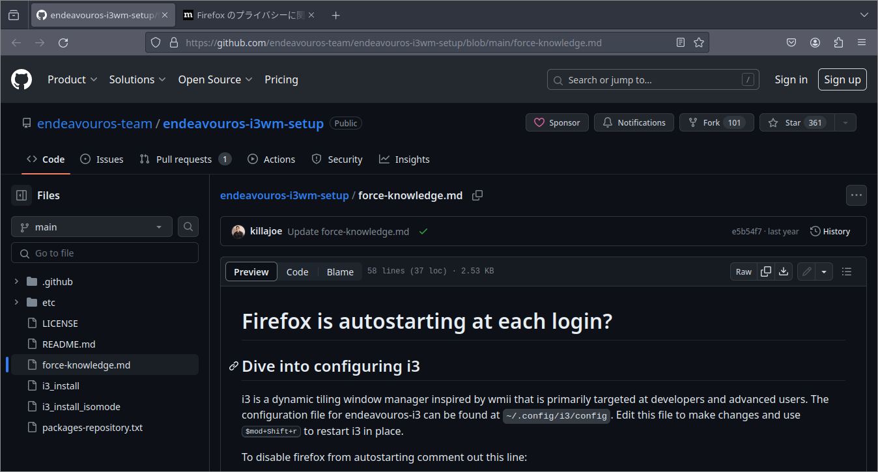Image resolution: width=878 pixels, height=472 pixels.
Task: Expand the Solutions menu
Action: click(138, 79)
